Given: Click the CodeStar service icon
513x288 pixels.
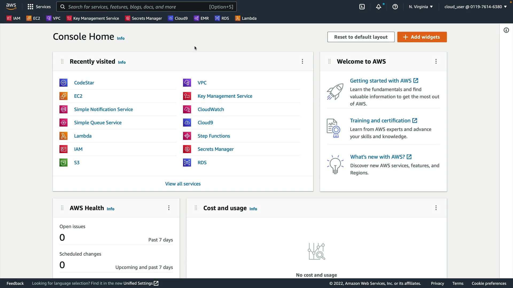Looking at the screenshot, I should coord(63,83).
